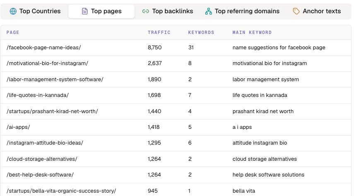Click the TRAFFIC column header
Screen dimensions: 354x196
click(159, 32)
